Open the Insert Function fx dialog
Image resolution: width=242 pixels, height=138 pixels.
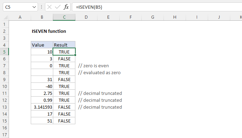pyautogui.click(x=66, y=7)
